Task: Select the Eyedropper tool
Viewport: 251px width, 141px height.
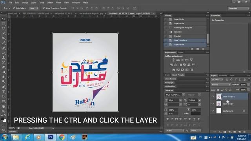Action: (4, 43)
